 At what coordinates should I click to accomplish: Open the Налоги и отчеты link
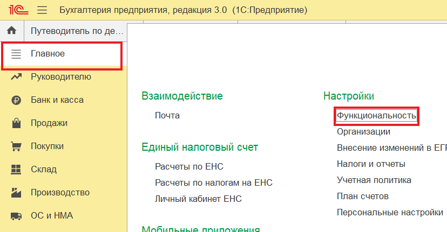point(371,164)
